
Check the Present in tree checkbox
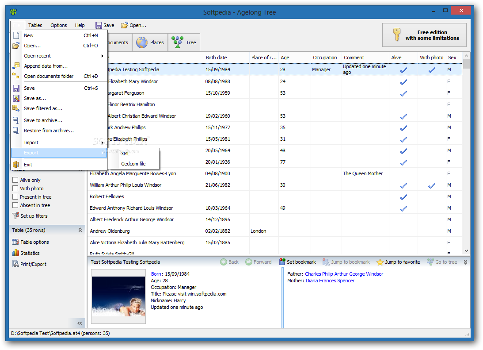click(15, 197)
